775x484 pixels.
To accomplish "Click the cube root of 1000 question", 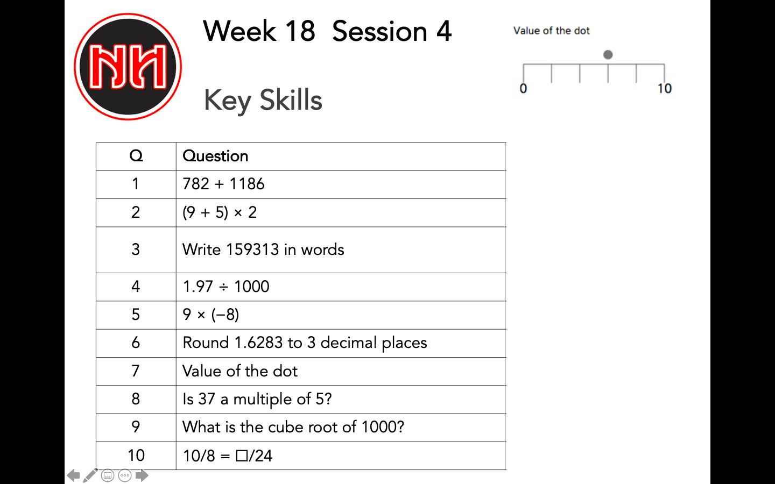I will [x=293, y=427].
